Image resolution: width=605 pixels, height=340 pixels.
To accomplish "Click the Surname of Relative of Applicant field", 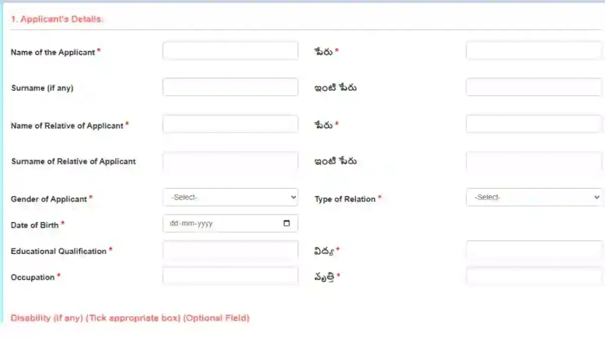I will pyautogui.click(x=230, y=161).
